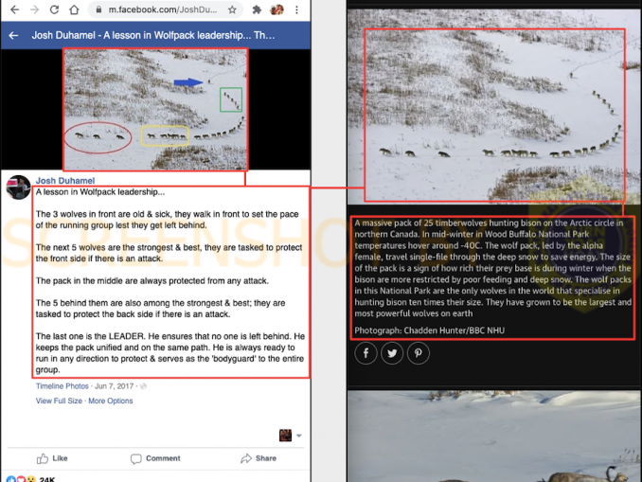Click the browser back arrow
642x482 pixels.
click(x=15, y=9)
